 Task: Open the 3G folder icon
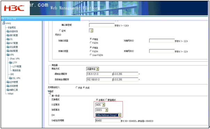(8, 39)
